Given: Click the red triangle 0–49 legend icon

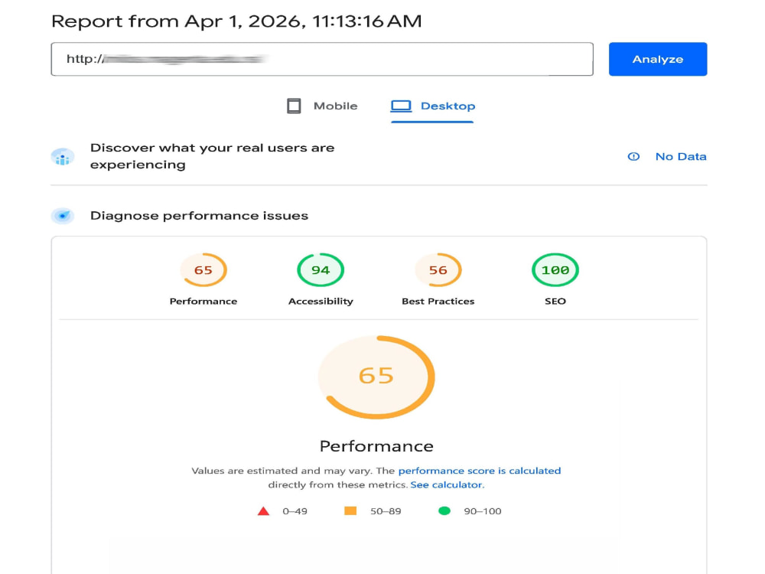Looking at the screenshot, I should (263, 511).
